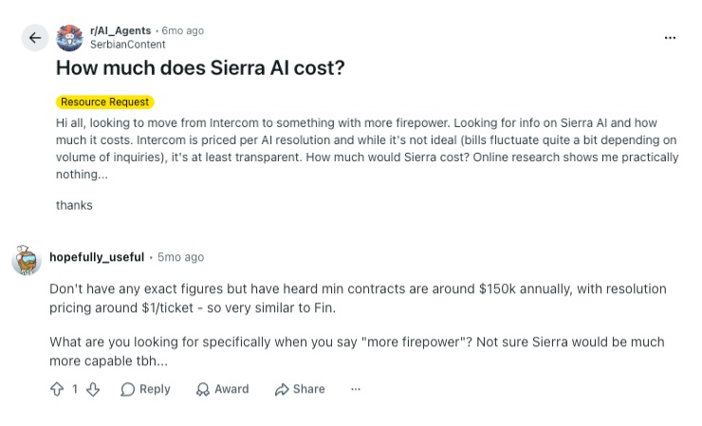Open the r/AI_Agents community avatar
This screenshot has width=702, height=426.
(x=69, y=38)
